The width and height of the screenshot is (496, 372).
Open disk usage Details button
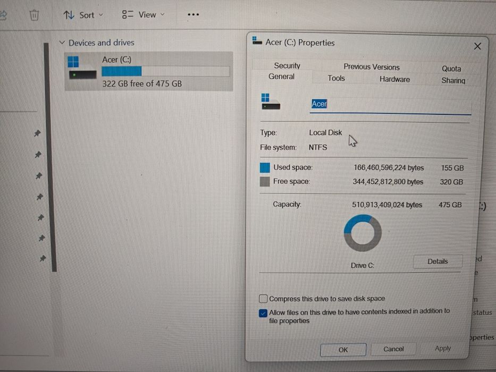click(x=438, y=261)
